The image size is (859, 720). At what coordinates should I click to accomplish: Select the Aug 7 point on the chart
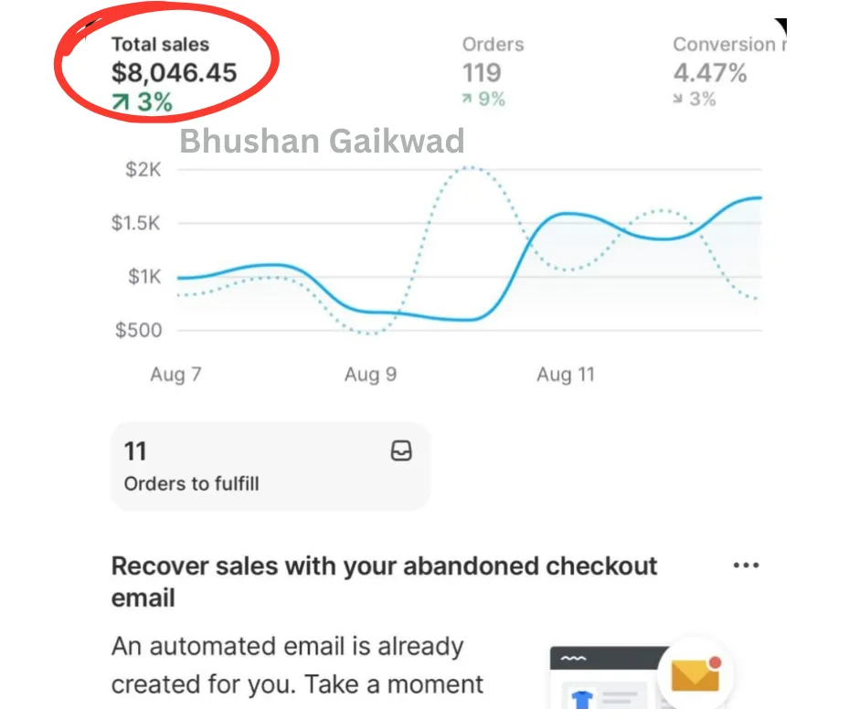click(175, 375)
